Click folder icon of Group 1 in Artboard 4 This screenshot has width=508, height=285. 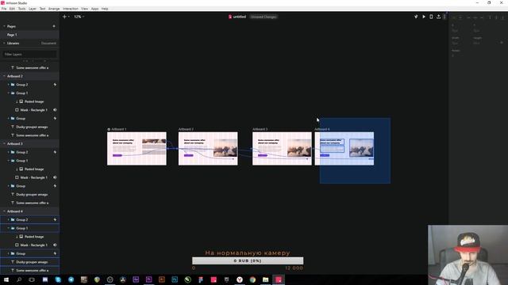click(13, 228)
